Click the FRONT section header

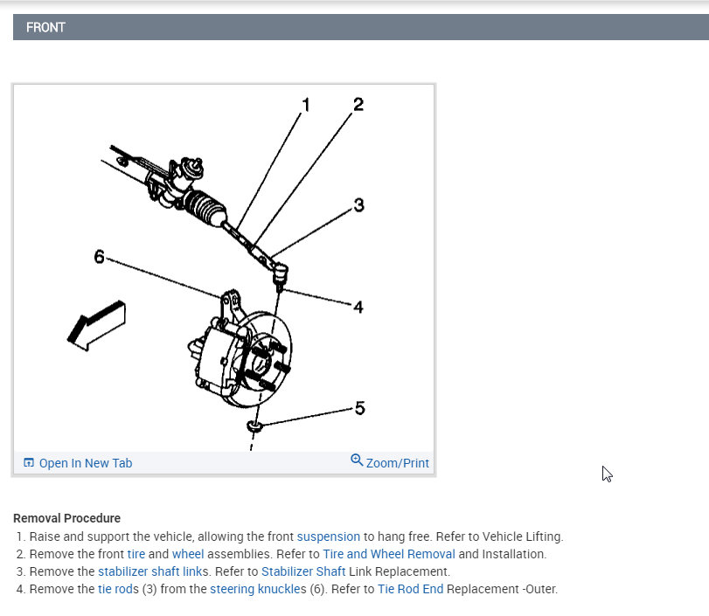(361, 27)
